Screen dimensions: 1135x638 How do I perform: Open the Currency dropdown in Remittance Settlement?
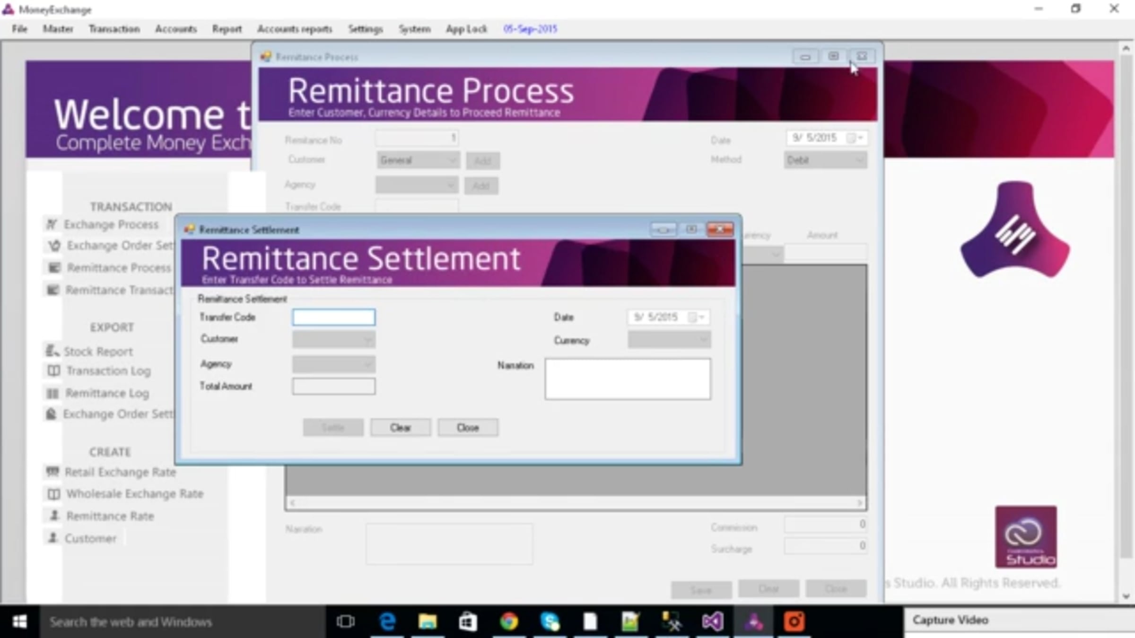click(703, 340)
